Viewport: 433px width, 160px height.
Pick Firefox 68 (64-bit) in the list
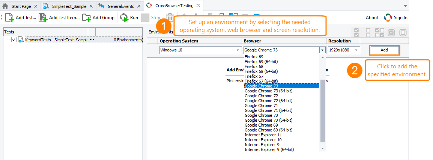[x=282, y=71]
